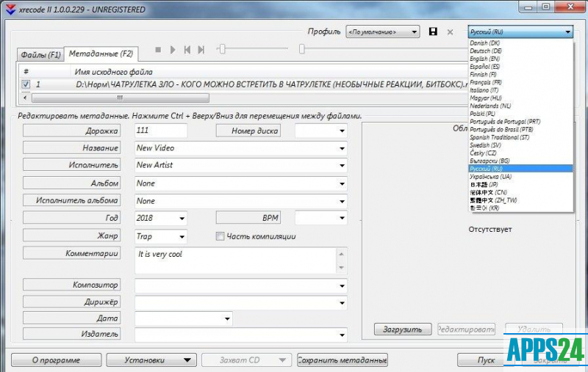Click the Сохранить метаданные button
Image resolution: width=588 pixels, height=372 pixels.
coord(343,360)
